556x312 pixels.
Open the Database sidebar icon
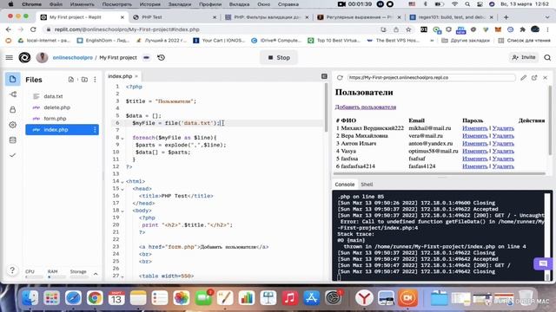(13, 140)
